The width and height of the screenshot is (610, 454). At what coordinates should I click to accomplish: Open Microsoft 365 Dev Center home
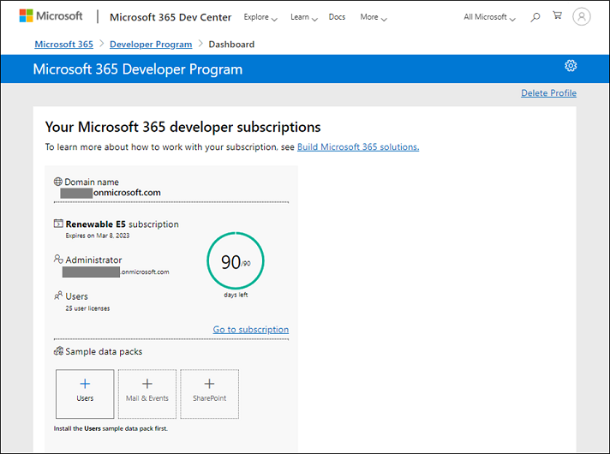click(170, 17)
